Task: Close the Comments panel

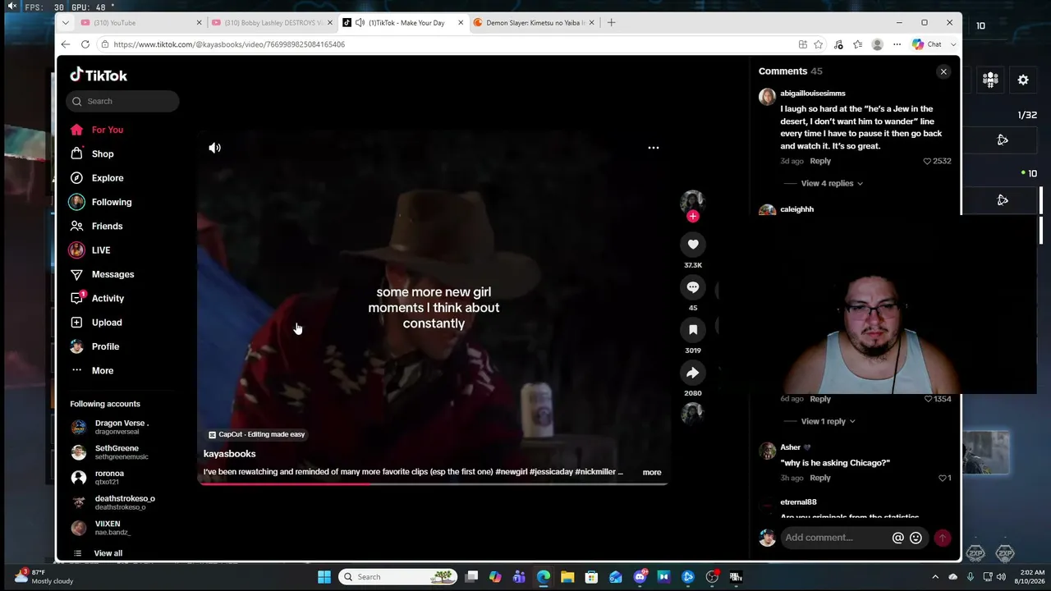Action: tap(943, 71)
